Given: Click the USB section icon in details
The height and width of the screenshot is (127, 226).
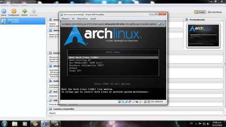Looking at the screenshot, I should (x=50, y=100).
